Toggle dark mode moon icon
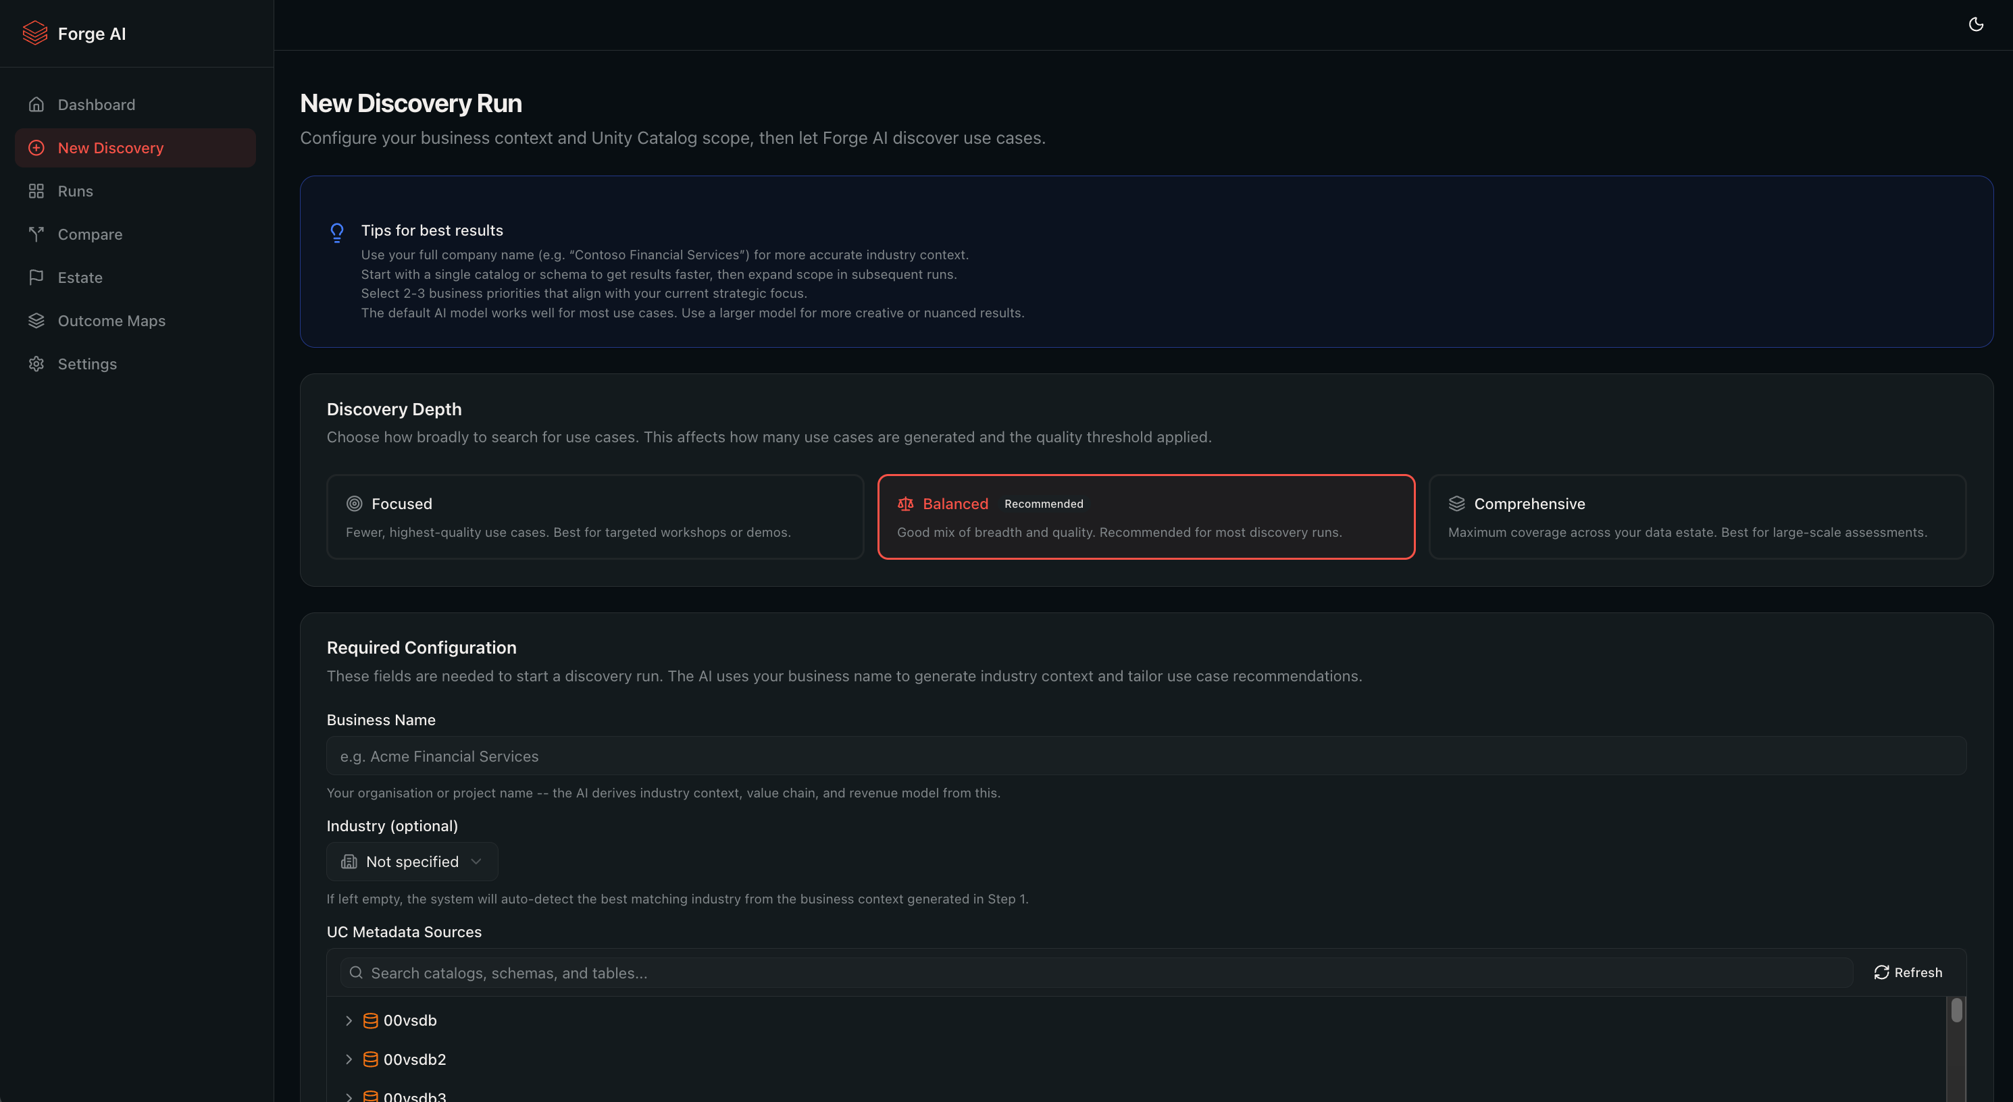This screenshot has height=1102, width=2013. [1975, 24]
